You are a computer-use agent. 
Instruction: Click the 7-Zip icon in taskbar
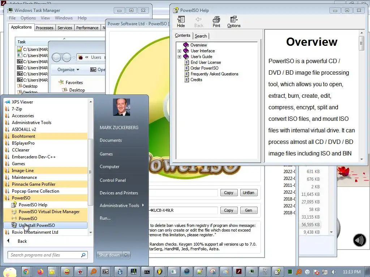pyautogui.click(x=106, y=272)
